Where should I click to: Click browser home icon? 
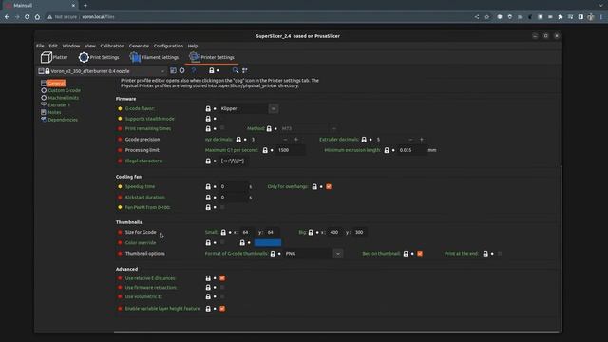point(37,17)
